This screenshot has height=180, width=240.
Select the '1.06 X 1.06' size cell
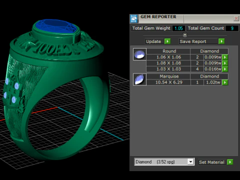(168, 57)
